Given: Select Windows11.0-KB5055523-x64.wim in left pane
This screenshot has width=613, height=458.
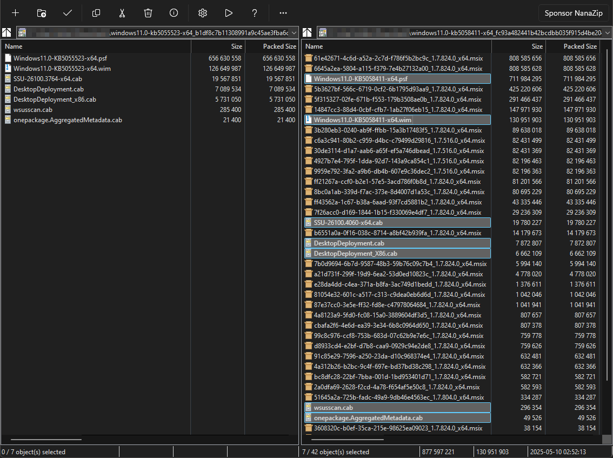Looking at the screenshot, I should [x=150, y=69].
